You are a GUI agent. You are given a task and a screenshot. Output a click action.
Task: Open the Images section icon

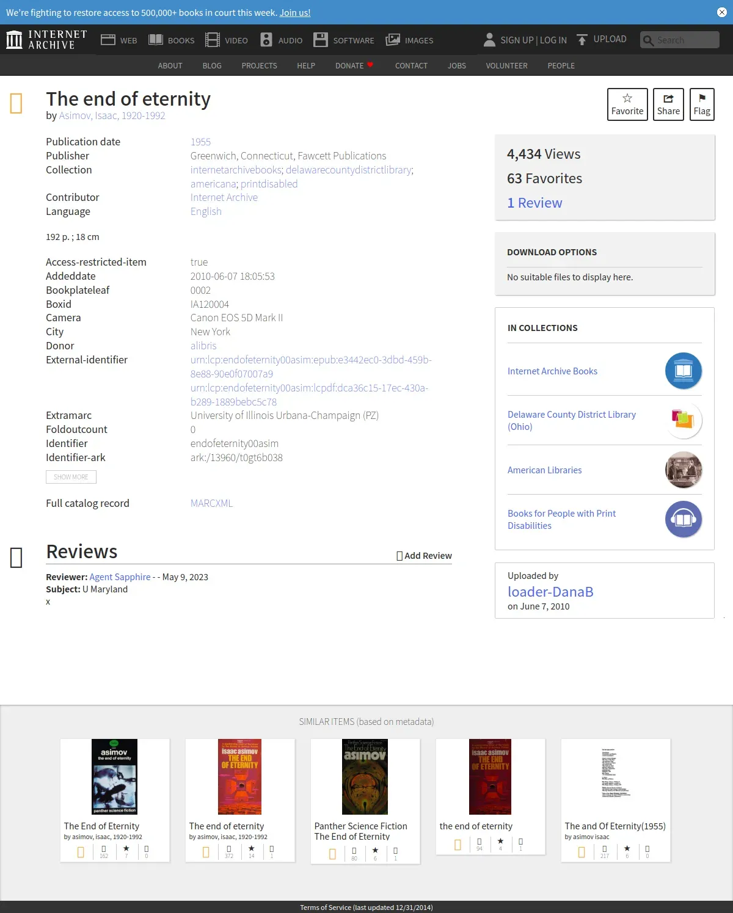pos(393,40)
